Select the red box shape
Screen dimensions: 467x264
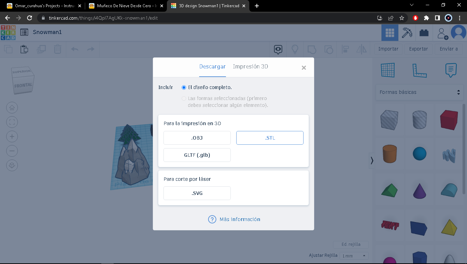click(x=449, y=120)
